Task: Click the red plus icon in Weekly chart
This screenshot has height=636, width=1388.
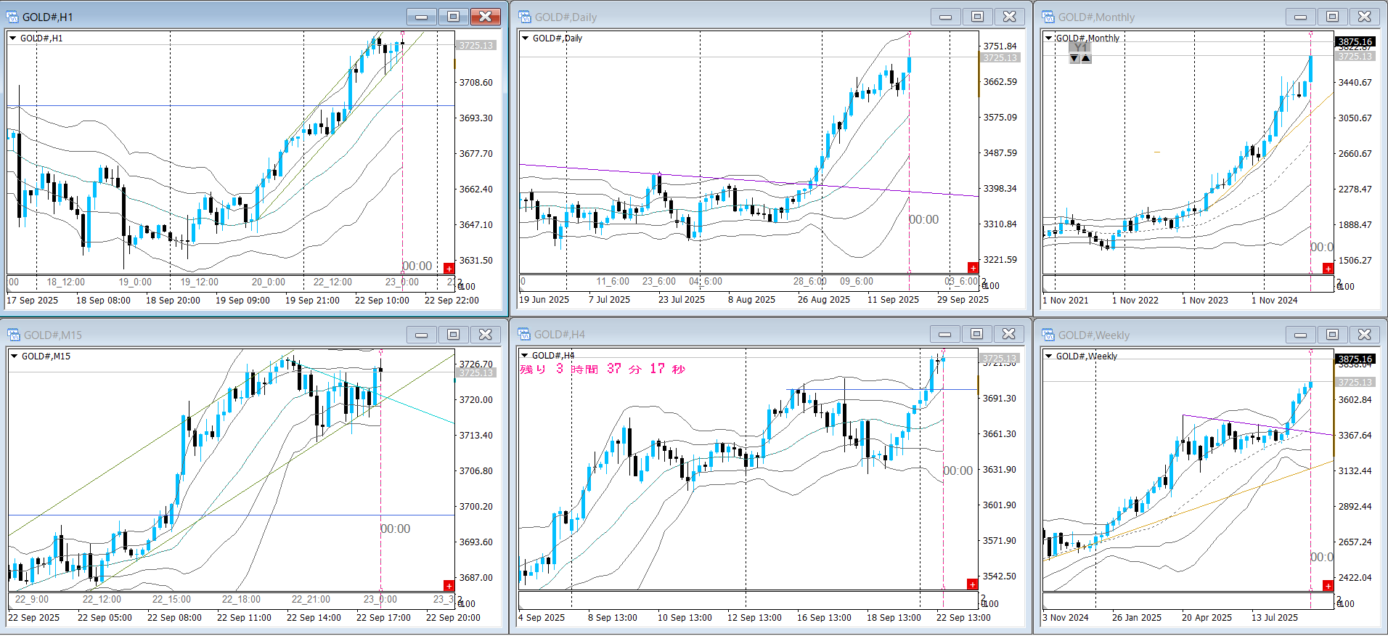Action: pyautogui.click(x=1328, y=586)
